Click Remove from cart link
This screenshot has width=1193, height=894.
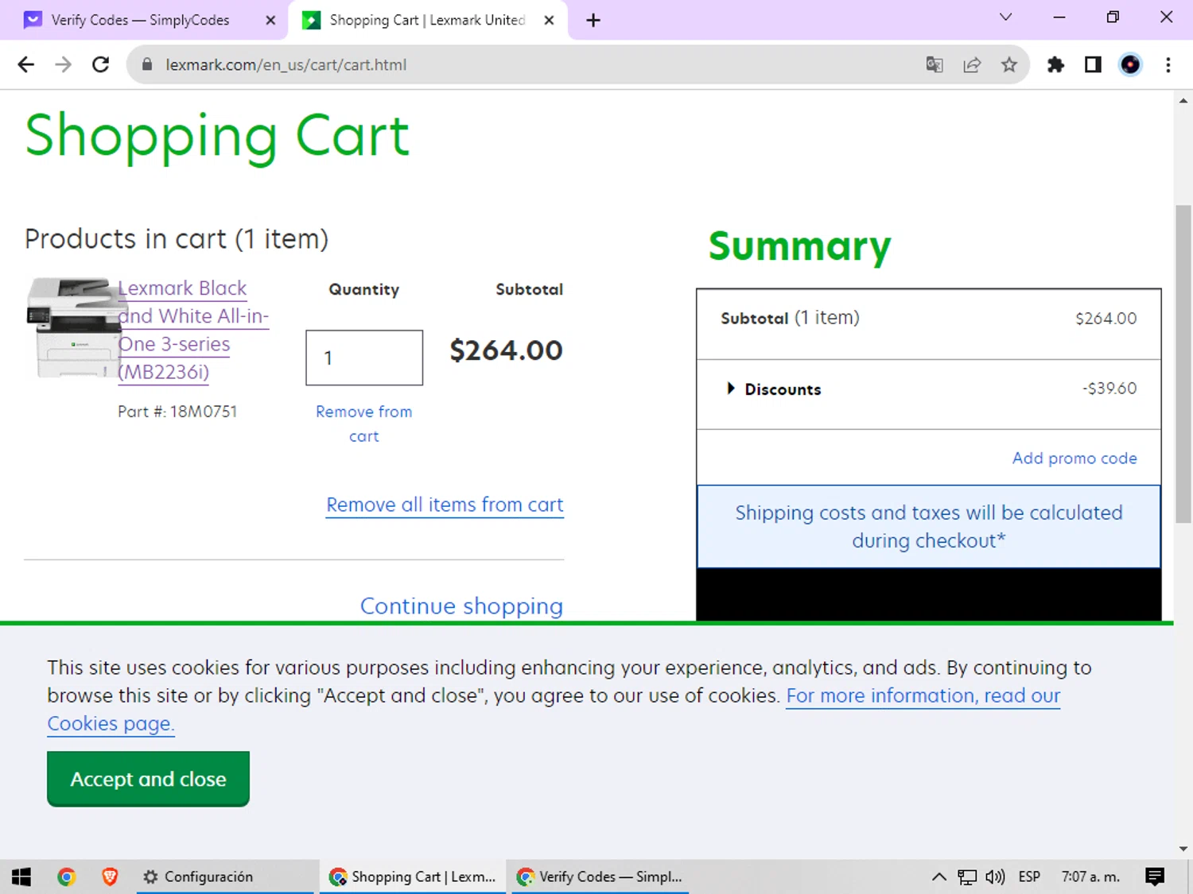tap(364, 424)
